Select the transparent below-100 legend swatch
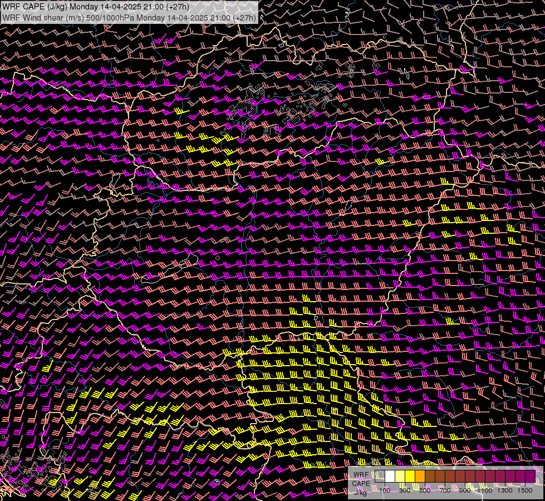Screen dimensions: 545x501 tap(380, 476)
